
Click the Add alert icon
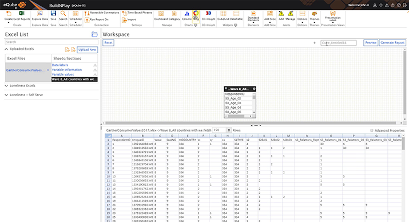tap(281, 15)
